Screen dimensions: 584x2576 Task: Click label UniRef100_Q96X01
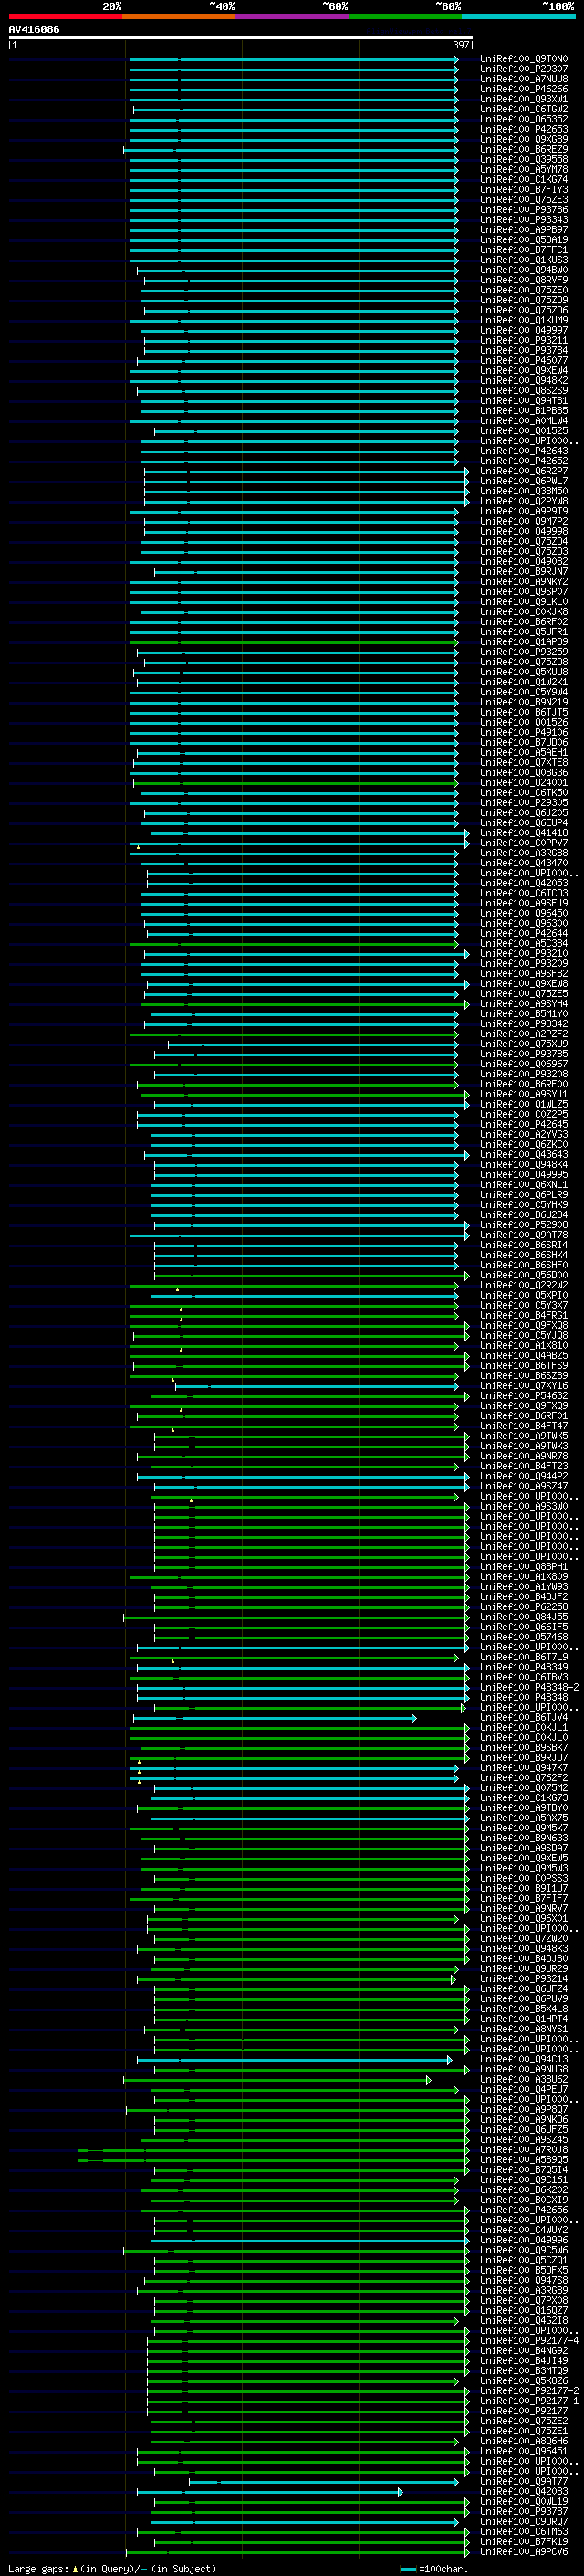tap(524, 1919)
